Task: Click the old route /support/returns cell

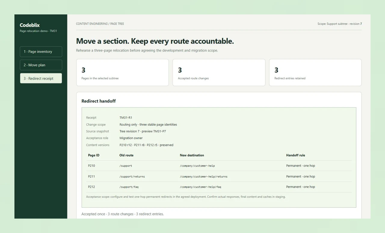Action: pyautogui.click(x=132, y=177)
